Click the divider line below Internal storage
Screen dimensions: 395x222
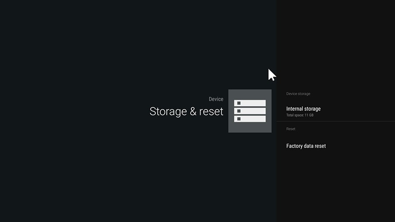coord(335,121)
